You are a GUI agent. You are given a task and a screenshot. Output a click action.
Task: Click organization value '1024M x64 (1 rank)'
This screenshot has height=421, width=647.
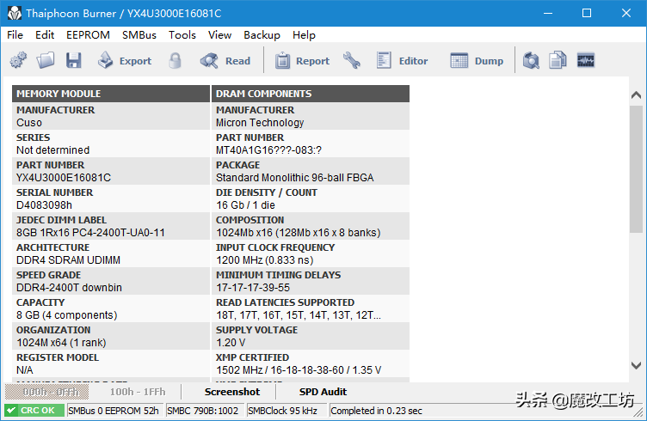61,343
